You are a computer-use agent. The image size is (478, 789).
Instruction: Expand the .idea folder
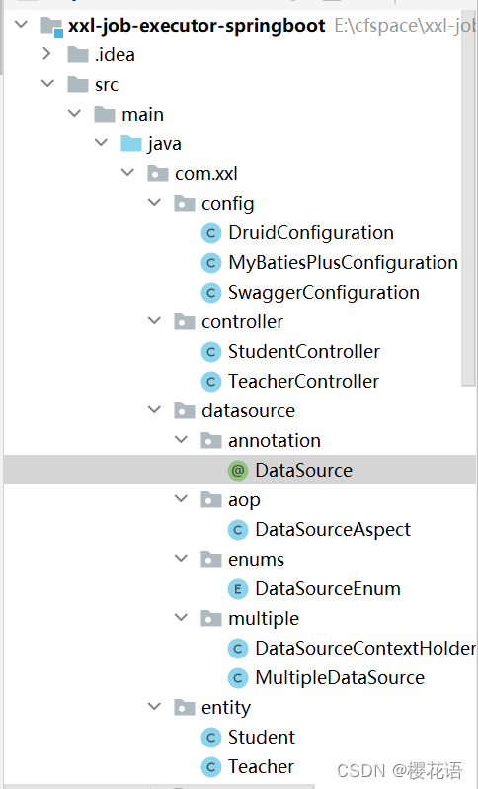[47, 53]
